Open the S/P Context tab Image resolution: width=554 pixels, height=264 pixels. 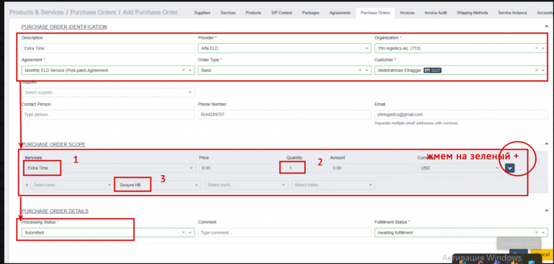click(281, 13)
